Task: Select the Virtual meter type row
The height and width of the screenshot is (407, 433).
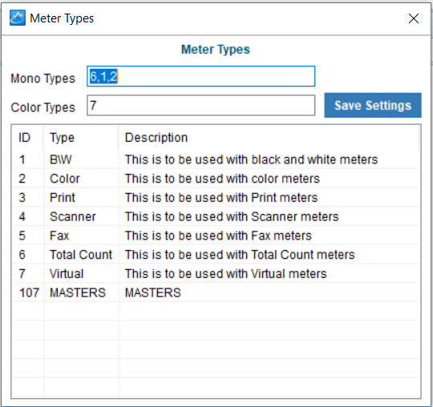Action: pos(216,274)
